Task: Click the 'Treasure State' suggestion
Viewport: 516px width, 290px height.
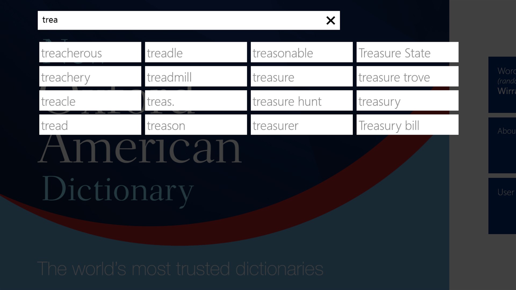Action: point(407,52)
